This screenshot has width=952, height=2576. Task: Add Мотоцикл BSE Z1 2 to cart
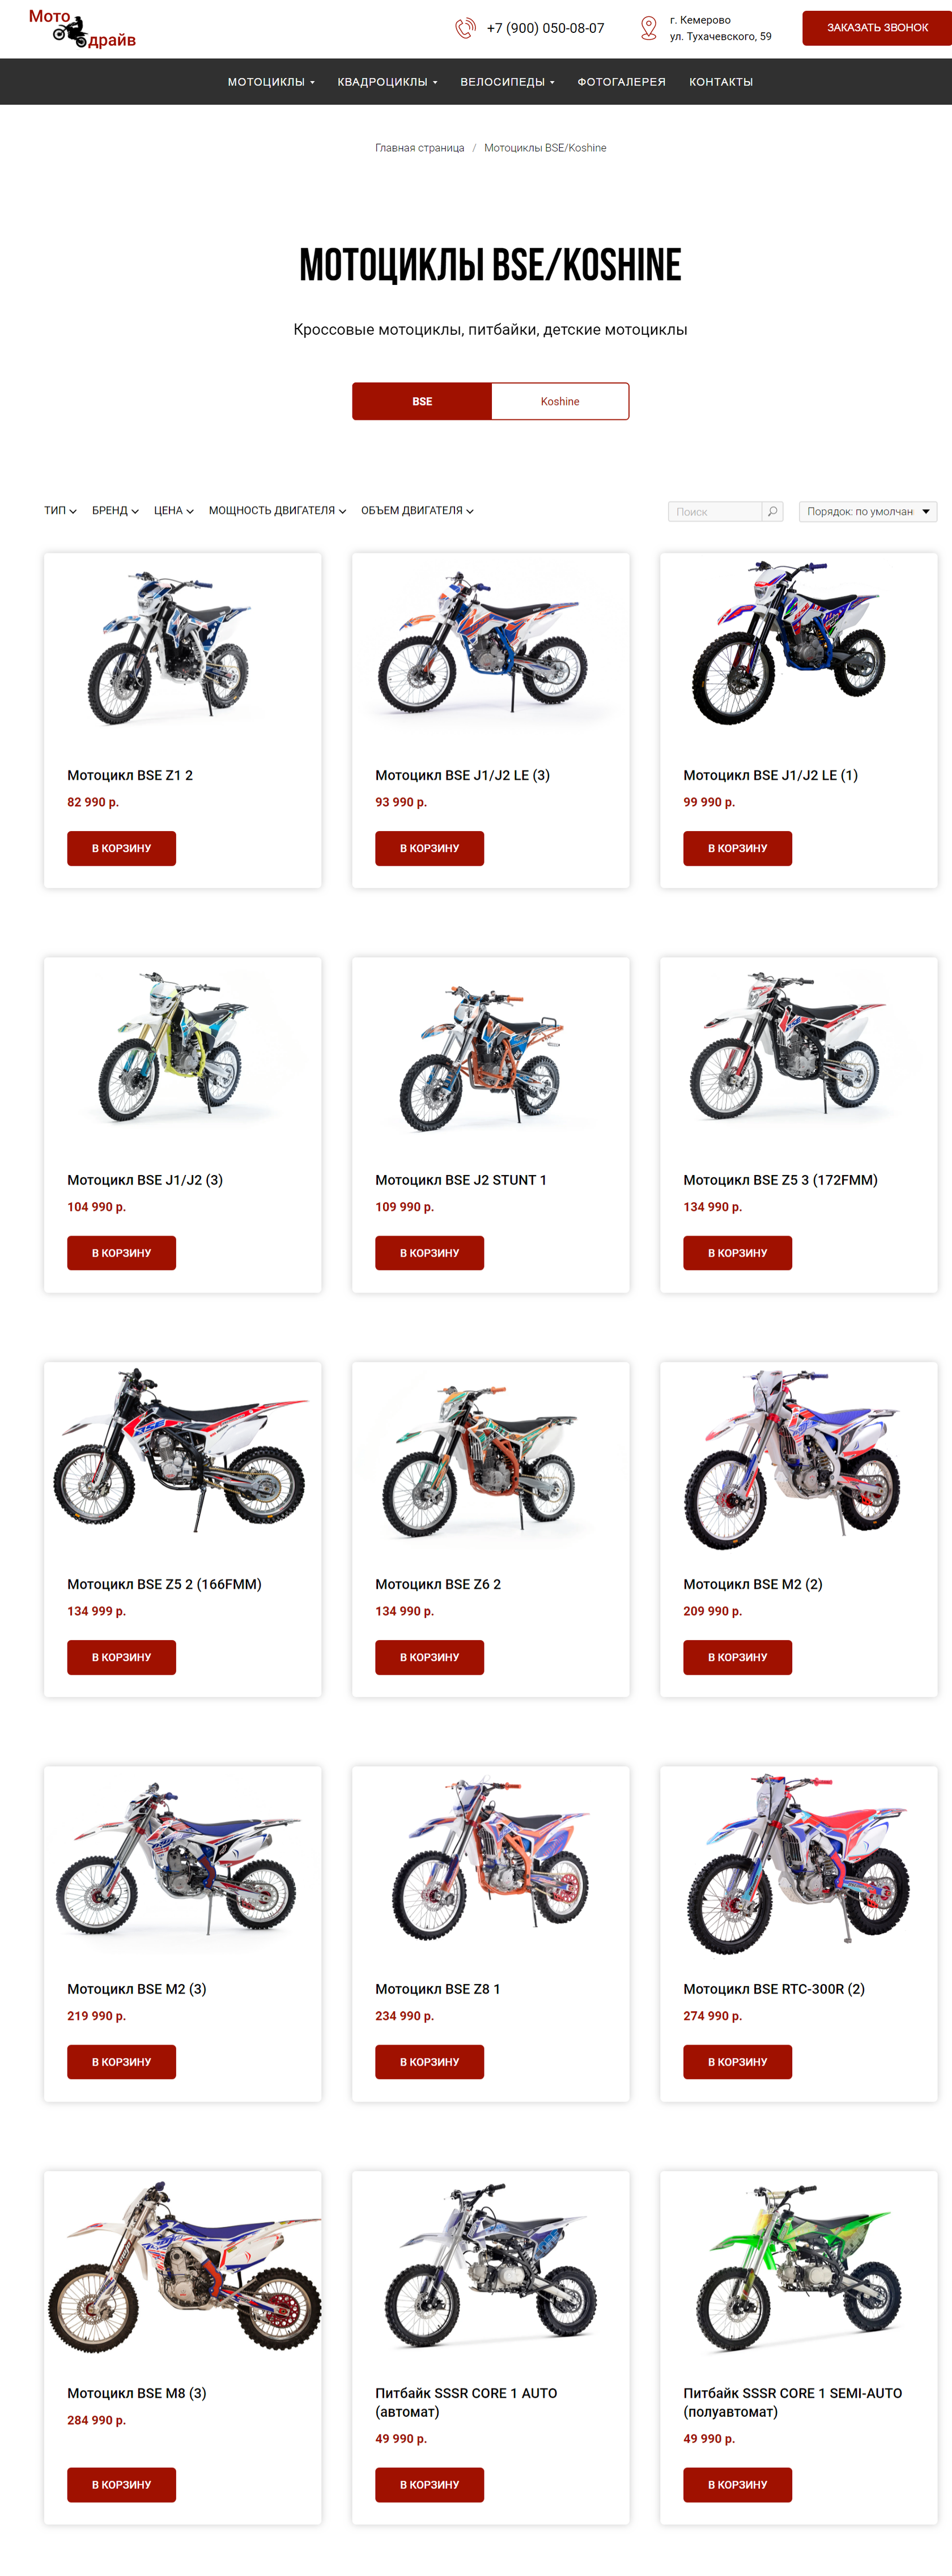pyautogui.click(x=121, y=848)
